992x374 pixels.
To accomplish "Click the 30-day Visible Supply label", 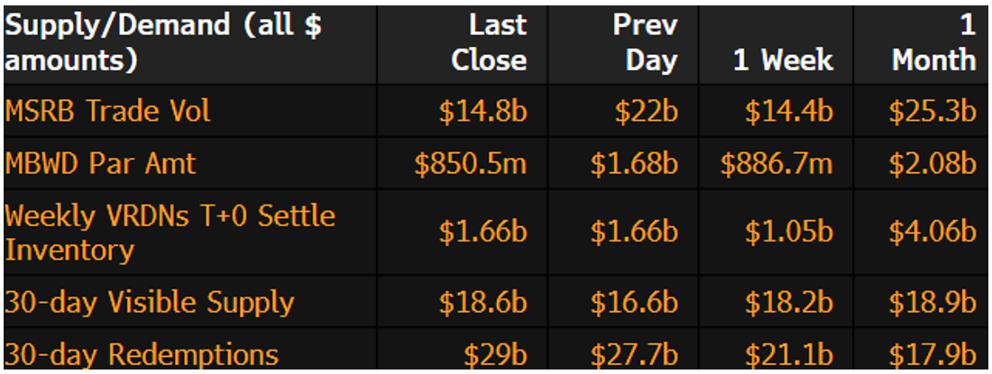I will 149,302.
